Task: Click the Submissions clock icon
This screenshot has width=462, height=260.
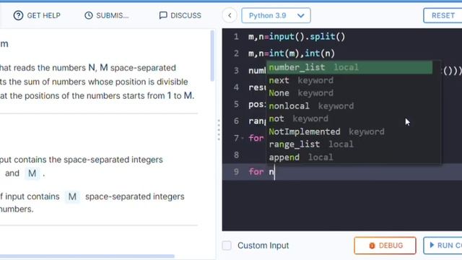Action: [89, 15]
